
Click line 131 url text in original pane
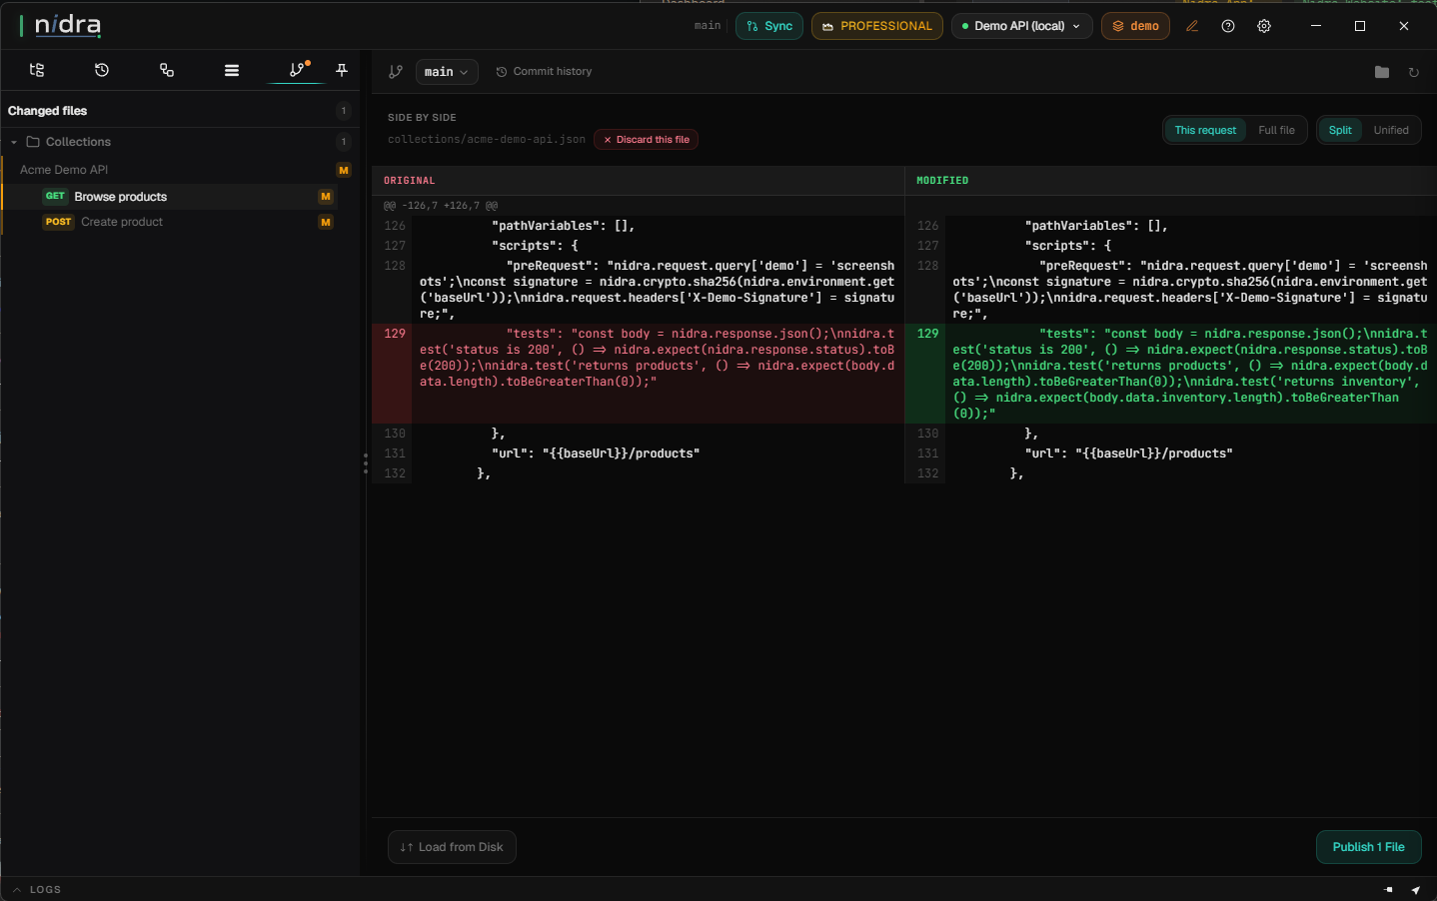[x=596, y=453]
